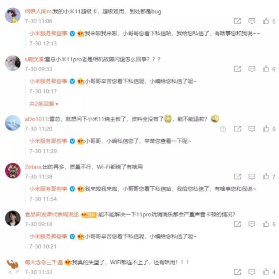This screenshot has height=279, width=279.
Task: Like 每天念你三千遍's comment with 4 likes
Action: point(266,272)
